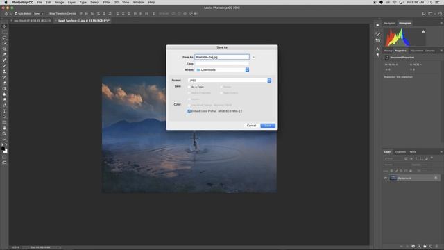Click the Add layer mask icon in Layers panel

[x=413, y=247]
